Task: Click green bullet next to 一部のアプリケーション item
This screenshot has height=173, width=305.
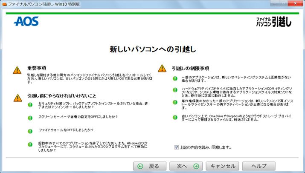Action: tap(175, 78)
